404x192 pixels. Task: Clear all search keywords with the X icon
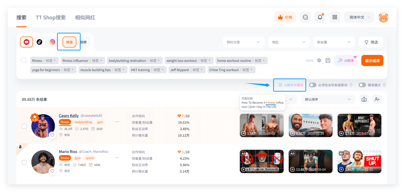pyautogui.click(x=319, y=61)
